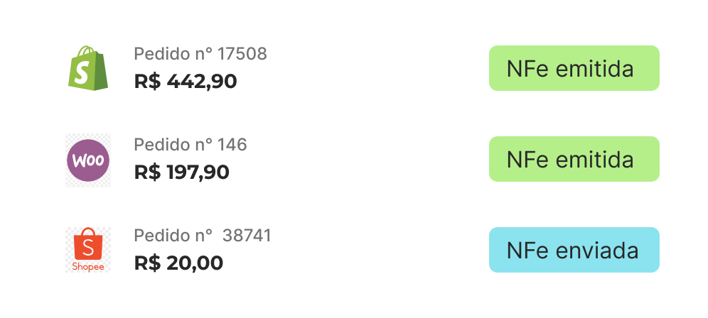The height and width of the screenshot is (318, 708).
Task: Click the white S on the Shopify bag
Action: click(81, 72)
